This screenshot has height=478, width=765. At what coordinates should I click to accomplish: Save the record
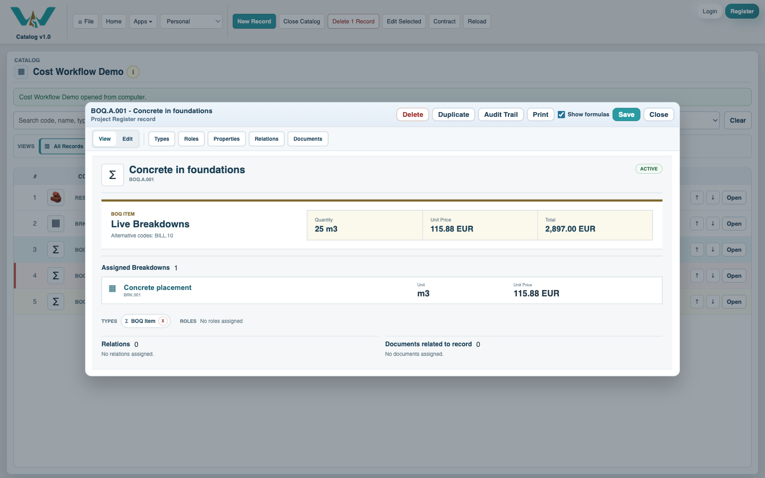click(626, 115)
